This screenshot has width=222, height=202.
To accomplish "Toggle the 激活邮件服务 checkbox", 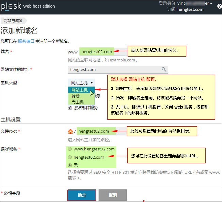I will tap(70, 108).
